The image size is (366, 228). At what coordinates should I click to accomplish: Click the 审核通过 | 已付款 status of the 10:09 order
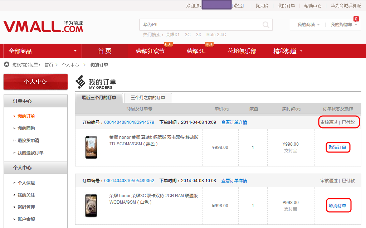pyautogui.click(x=337, y=122)
